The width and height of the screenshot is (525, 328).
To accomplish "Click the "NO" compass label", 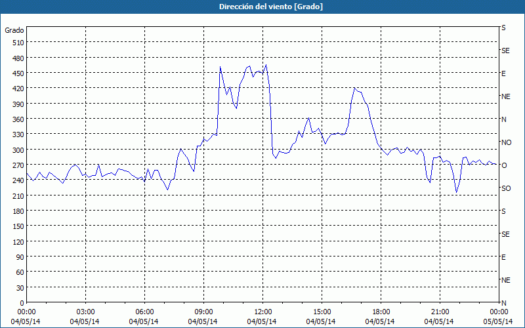I will [506, 142].
